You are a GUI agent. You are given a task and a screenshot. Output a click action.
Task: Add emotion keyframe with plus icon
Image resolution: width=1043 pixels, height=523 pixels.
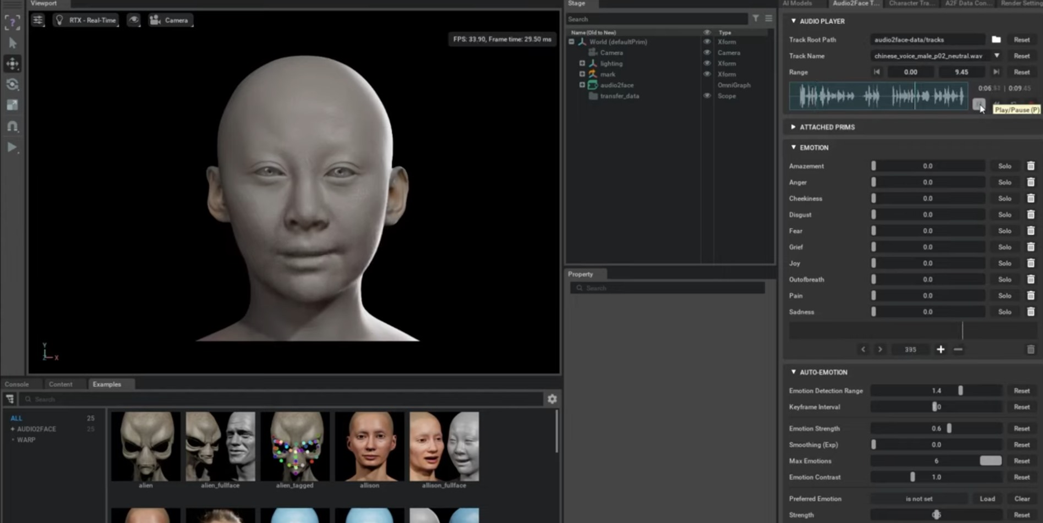point(941,350)
